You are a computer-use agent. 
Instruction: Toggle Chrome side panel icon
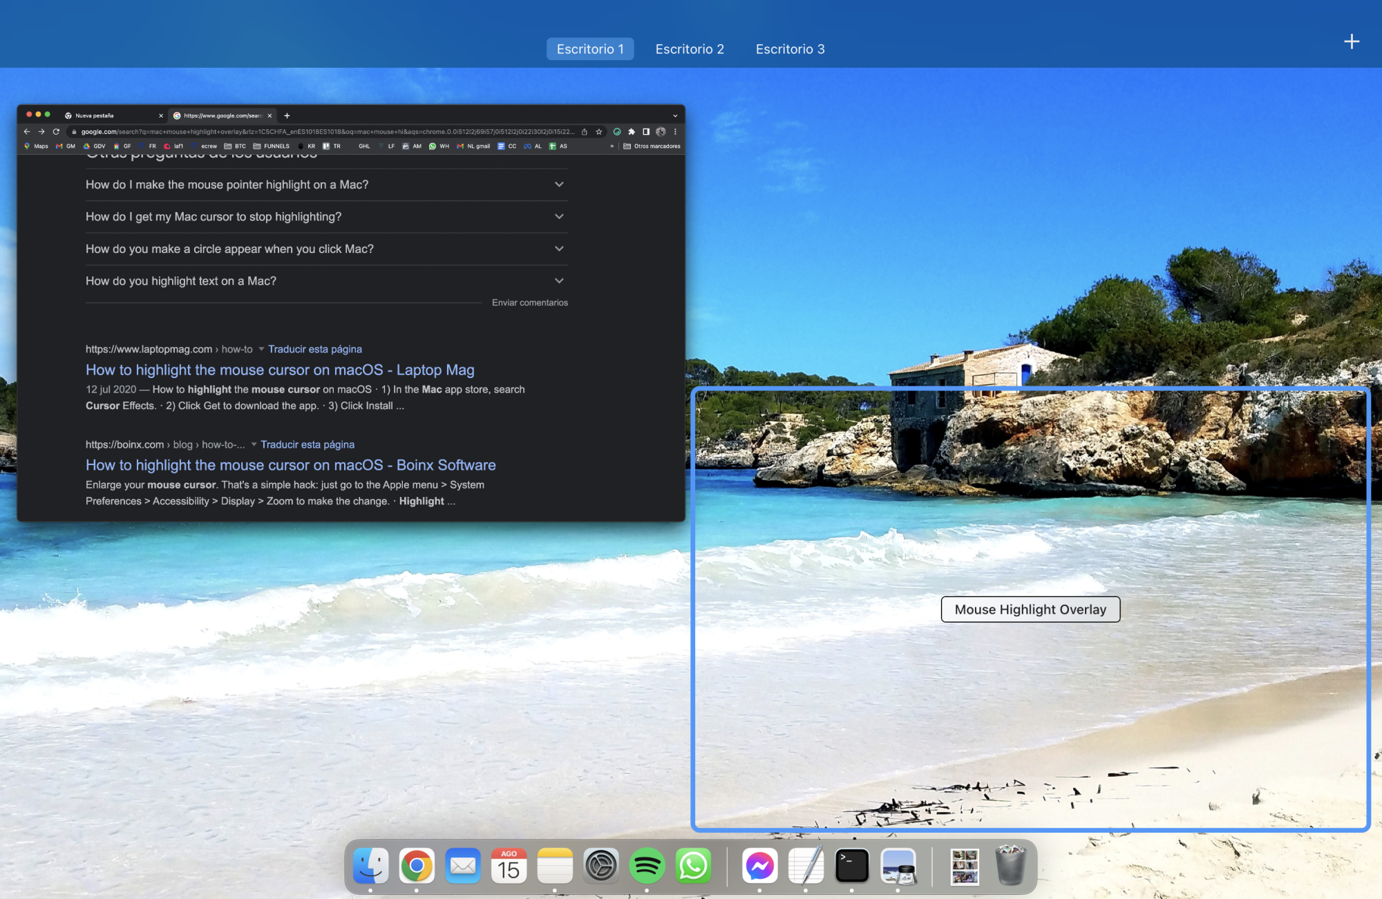tap(646, 131)
